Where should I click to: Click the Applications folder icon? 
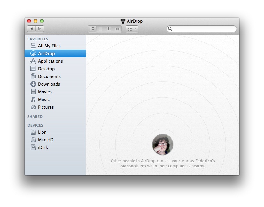tap(33, 61)
